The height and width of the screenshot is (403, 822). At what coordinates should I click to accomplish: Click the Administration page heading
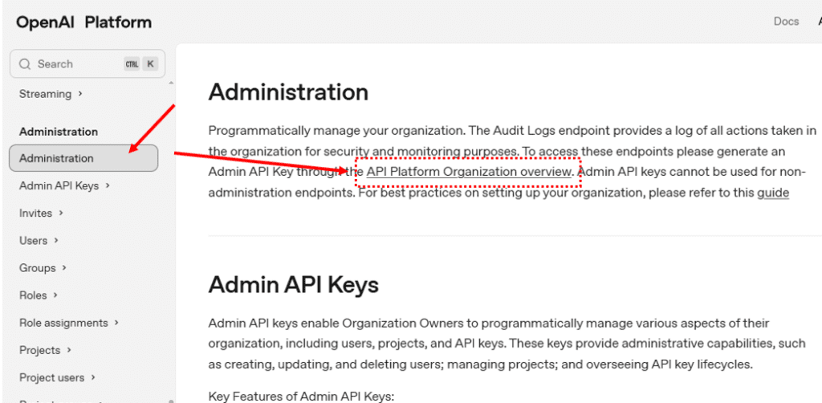(288, 92)
